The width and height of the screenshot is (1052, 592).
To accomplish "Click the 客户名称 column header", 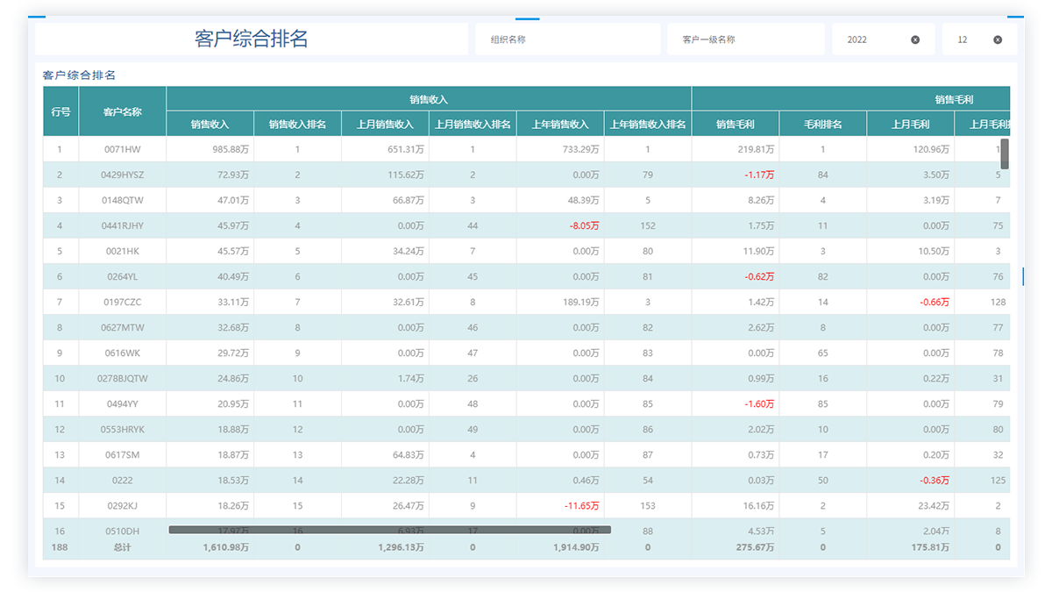I will click(x=122, y=112).
